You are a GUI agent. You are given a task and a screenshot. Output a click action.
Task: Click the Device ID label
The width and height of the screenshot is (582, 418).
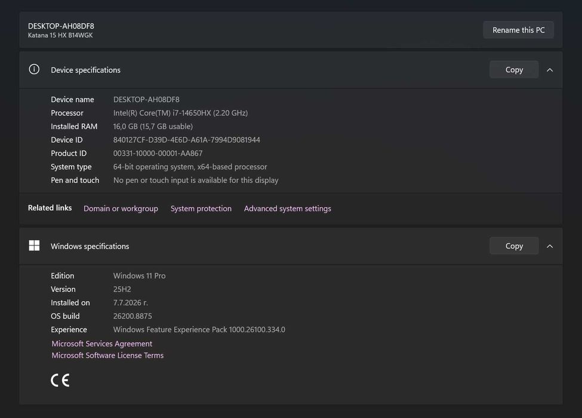click(67, 140)
